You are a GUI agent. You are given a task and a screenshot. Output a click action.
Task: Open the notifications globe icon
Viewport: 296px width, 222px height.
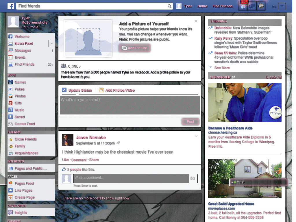(261, 6)
